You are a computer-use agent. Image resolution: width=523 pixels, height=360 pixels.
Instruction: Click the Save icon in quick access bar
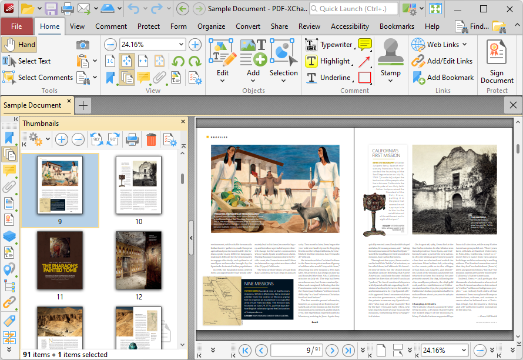51,9
